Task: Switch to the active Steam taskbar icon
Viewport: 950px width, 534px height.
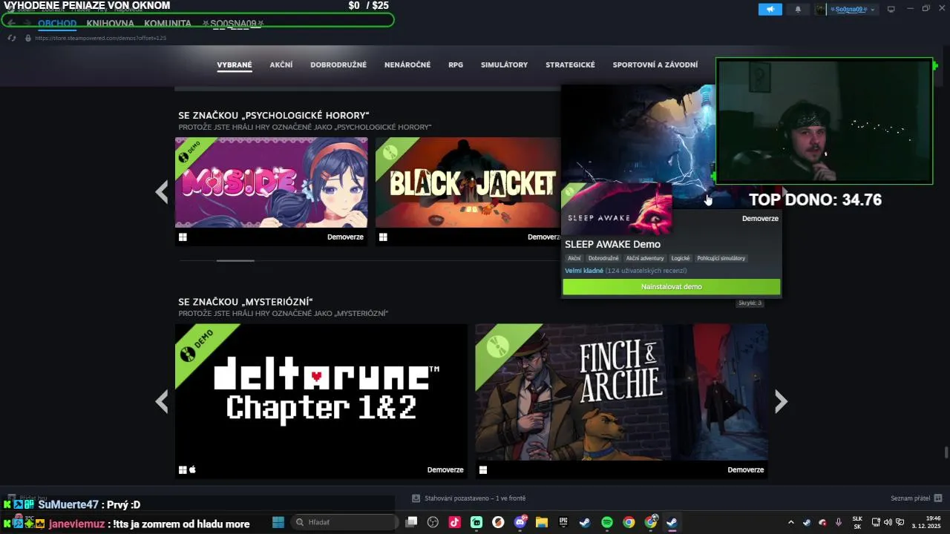Action: (x=672, y=522)
